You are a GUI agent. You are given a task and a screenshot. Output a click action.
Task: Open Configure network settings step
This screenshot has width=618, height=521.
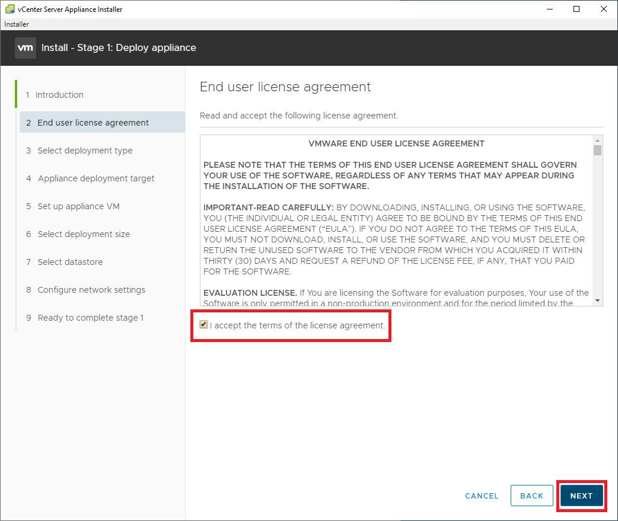pyautogui.click(x=91, y=290)
